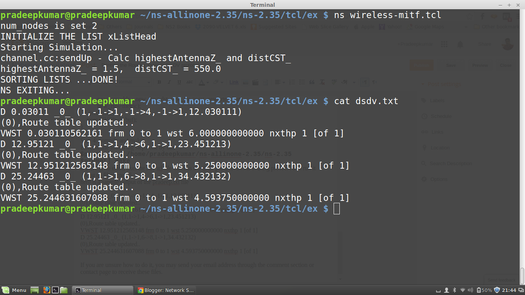Toggle italic formatting

click(x=169, y=82)
